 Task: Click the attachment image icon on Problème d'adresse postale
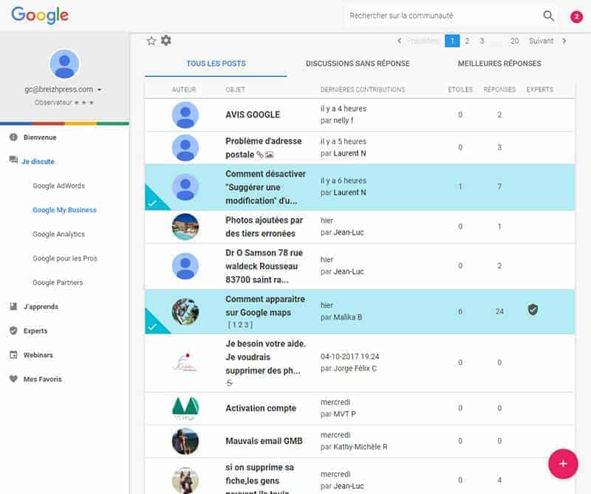click(269, 155)
